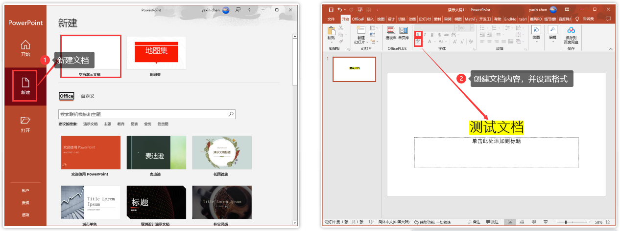Viewport: 620px width, 231px height.
Task: Click the magnifier icon in template search box
Action: (x=231, y=114)
